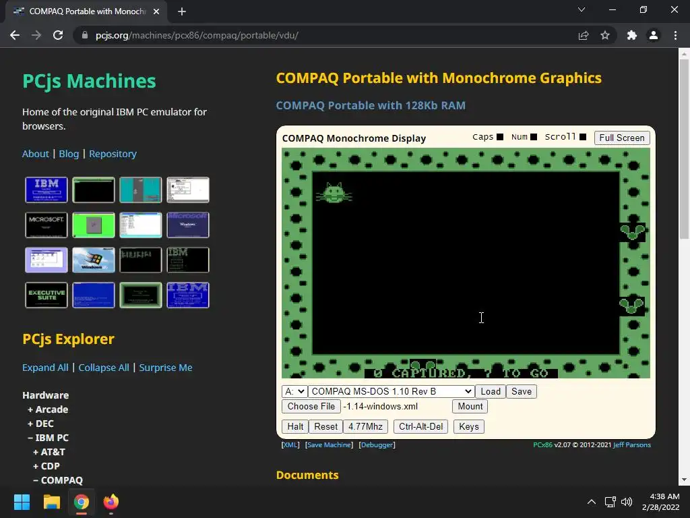Expand the Arcade tree node
690x518 pixels.
click(48, 409)
